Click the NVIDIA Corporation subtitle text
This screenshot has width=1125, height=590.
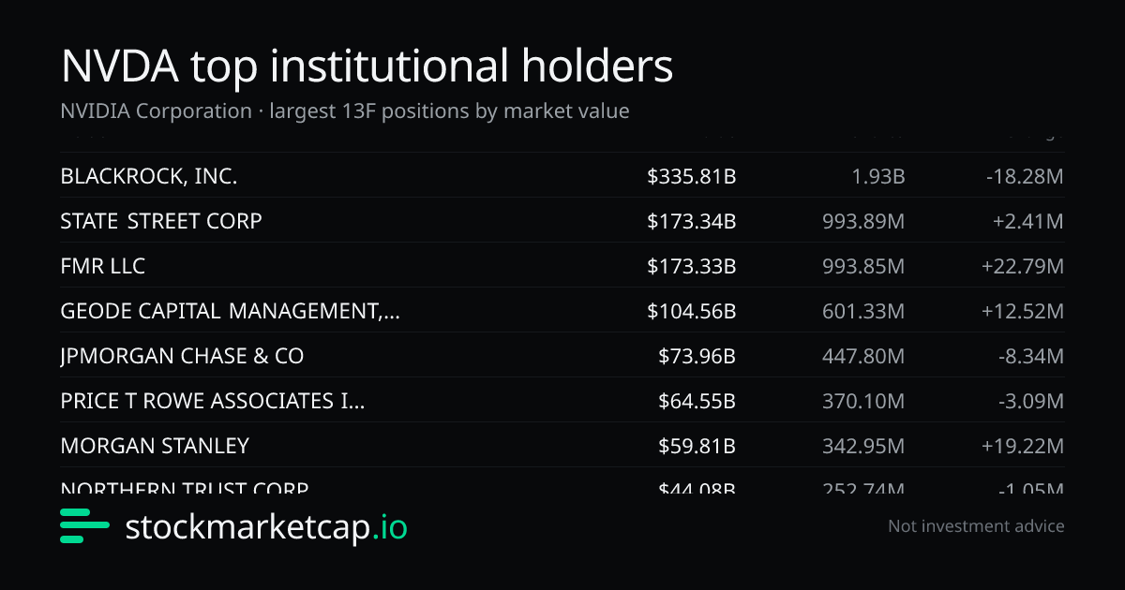345,111
